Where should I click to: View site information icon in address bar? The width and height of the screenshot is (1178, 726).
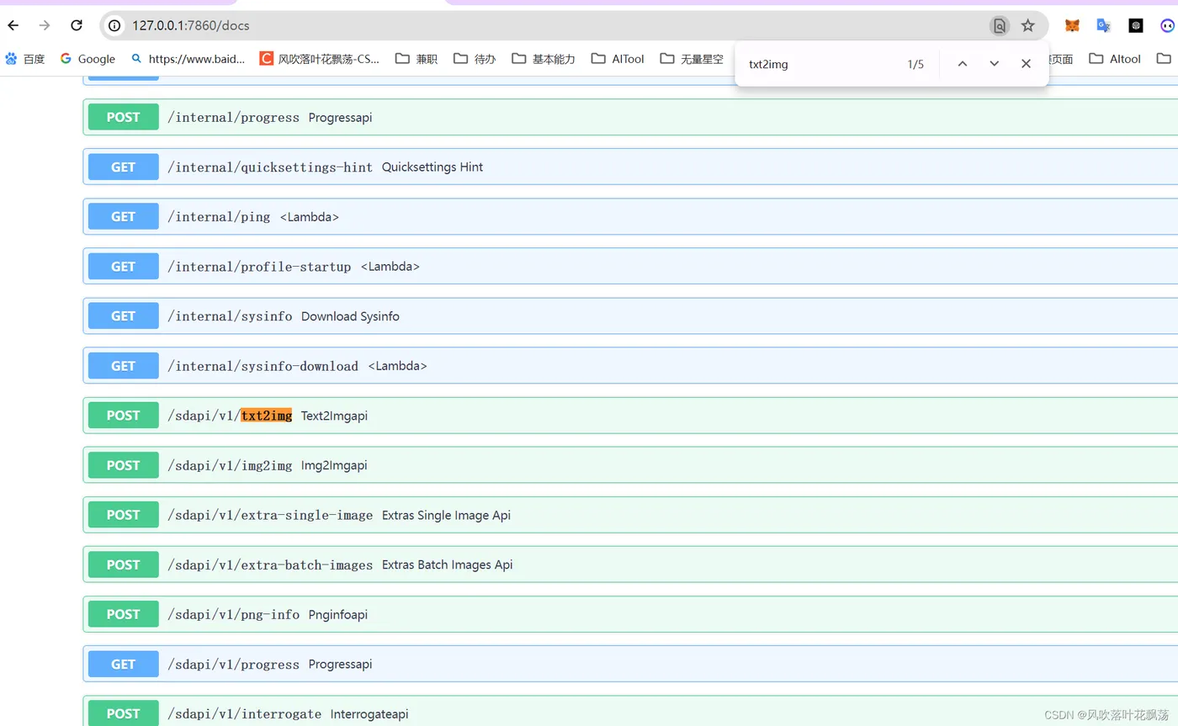point(115,26)
